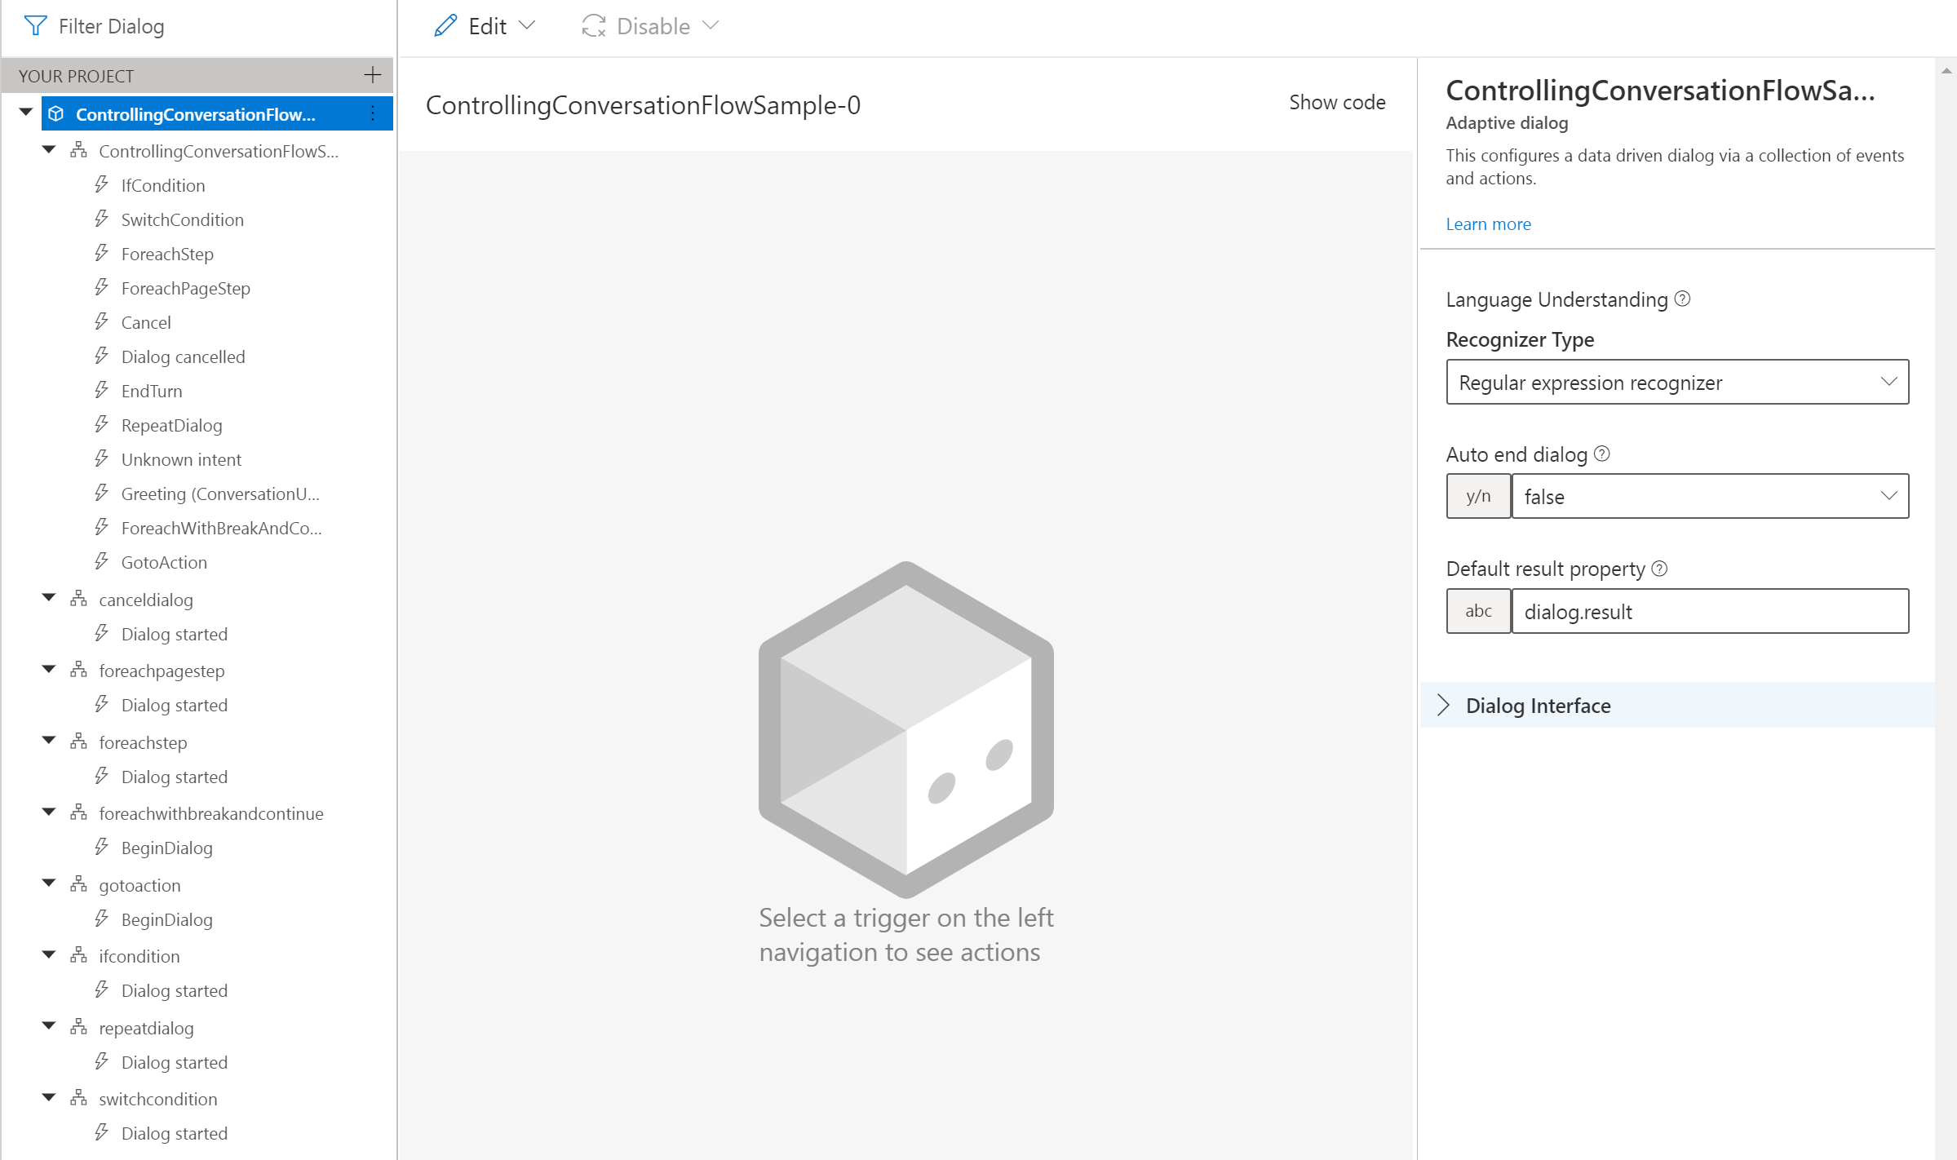Click the dialog icon next to foreachstep
Screen dimensions: 1957x1160
[x=77, y=742]
